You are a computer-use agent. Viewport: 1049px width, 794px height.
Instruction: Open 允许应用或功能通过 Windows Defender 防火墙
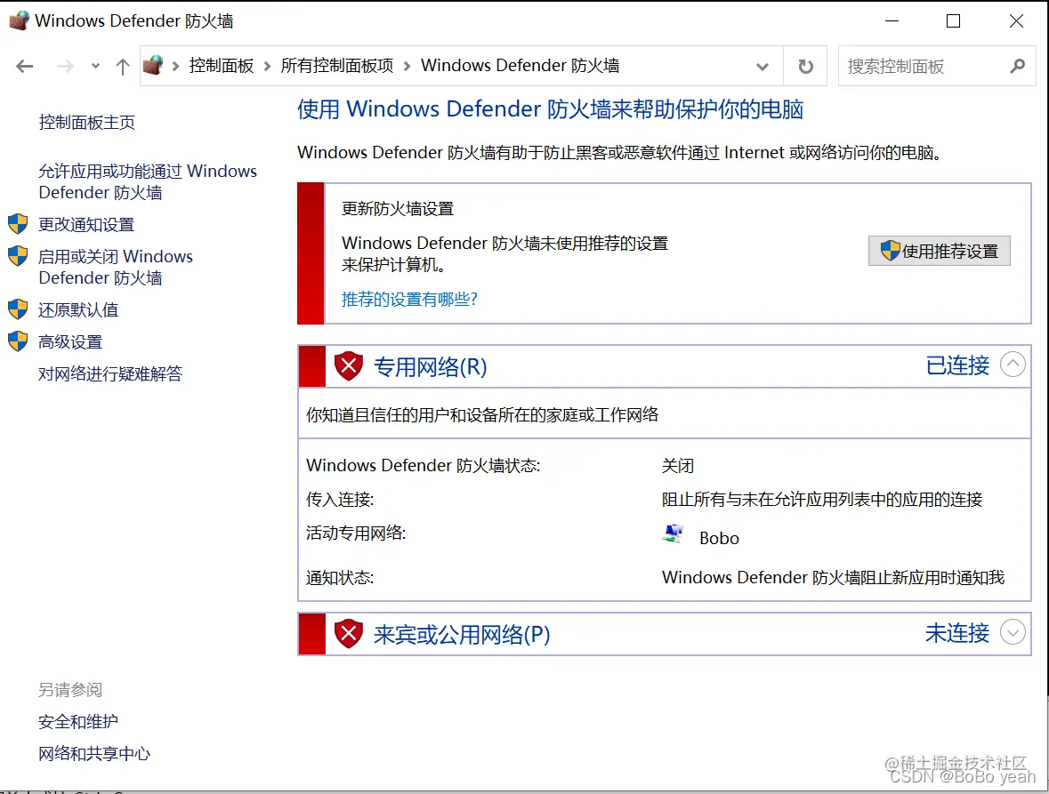coord(147,181)
